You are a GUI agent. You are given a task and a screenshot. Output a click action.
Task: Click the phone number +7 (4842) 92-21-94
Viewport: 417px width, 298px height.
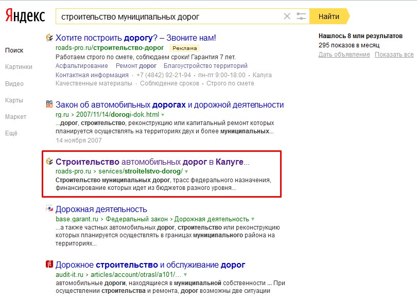point(164,75)
